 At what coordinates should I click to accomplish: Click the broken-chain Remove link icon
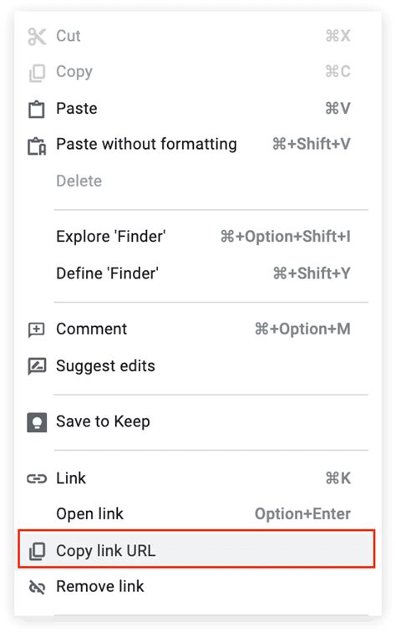pyautogui.click(x=37, y=587)
